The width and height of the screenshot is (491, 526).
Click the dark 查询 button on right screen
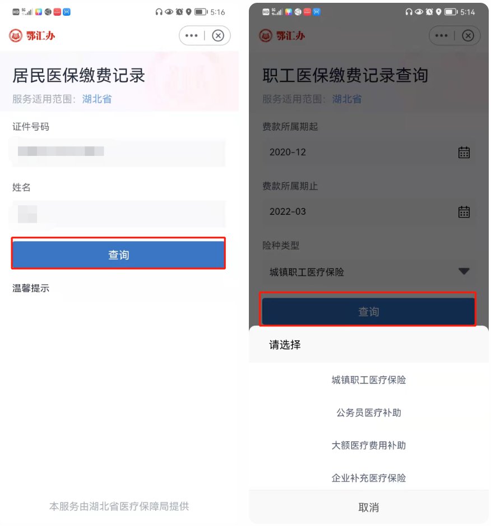[369, 312]
